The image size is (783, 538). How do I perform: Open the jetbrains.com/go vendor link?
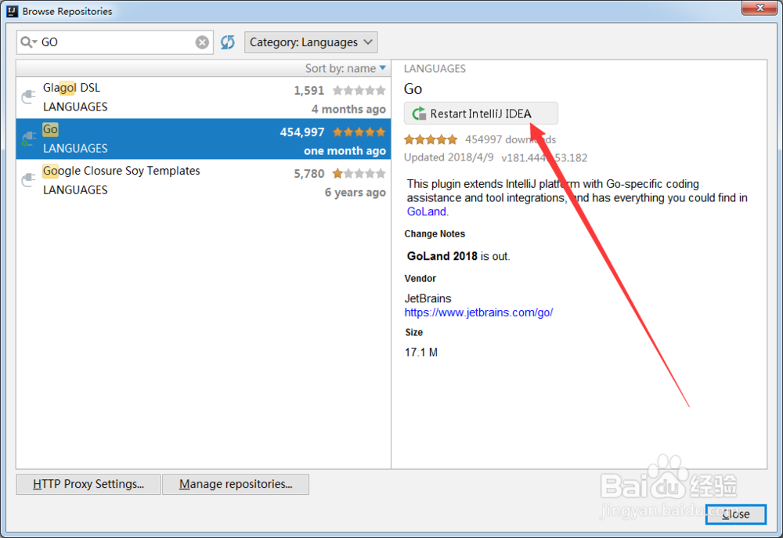point(478,312)
